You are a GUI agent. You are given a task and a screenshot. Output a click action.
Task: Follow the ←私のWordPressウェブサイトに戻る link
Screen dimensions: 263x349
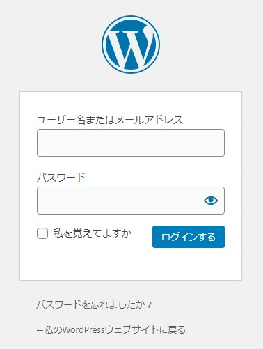pyautogui.click(x=111, y=329)
